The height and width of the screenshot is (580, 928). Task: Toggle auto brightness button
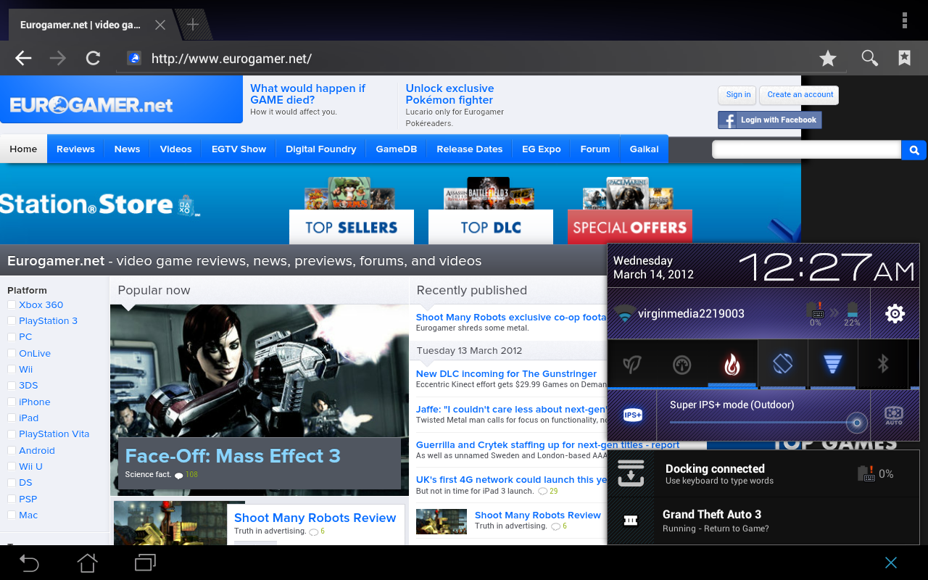click(x=894, y=415)
